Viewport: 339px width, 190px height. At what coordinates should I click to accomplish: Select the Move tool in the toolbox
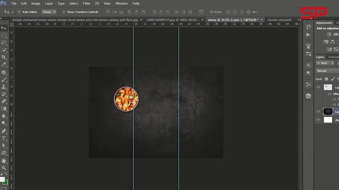[4, 28]
